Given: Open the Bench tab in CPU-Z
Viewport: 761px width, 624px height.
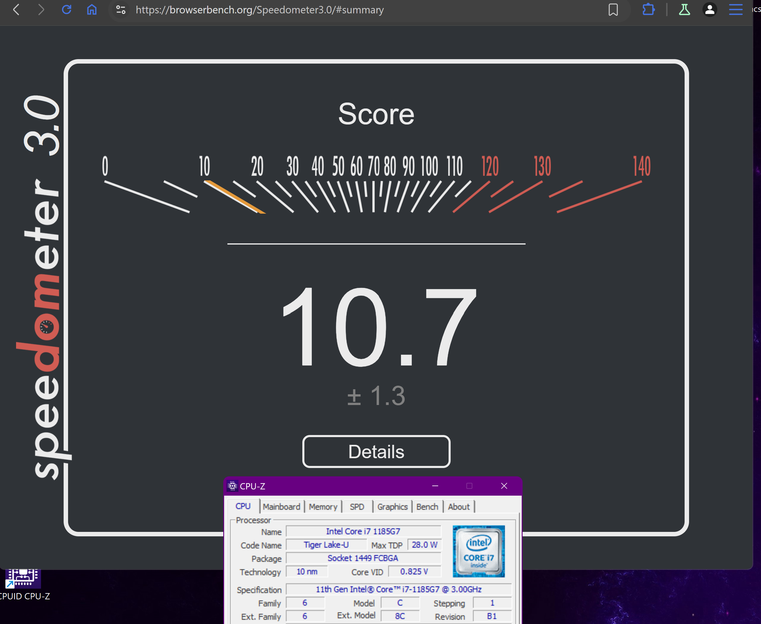Looking at the screenshot, I should 427,507.
